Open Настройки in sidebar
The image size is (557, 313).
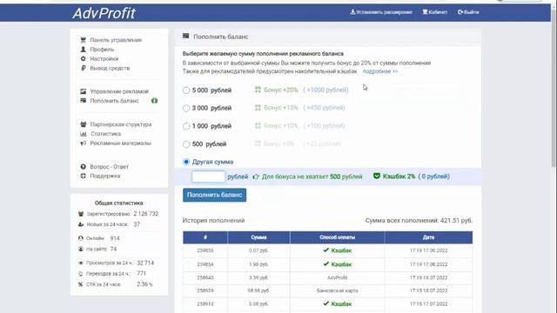pyautogui.click(x=104, y=59)
